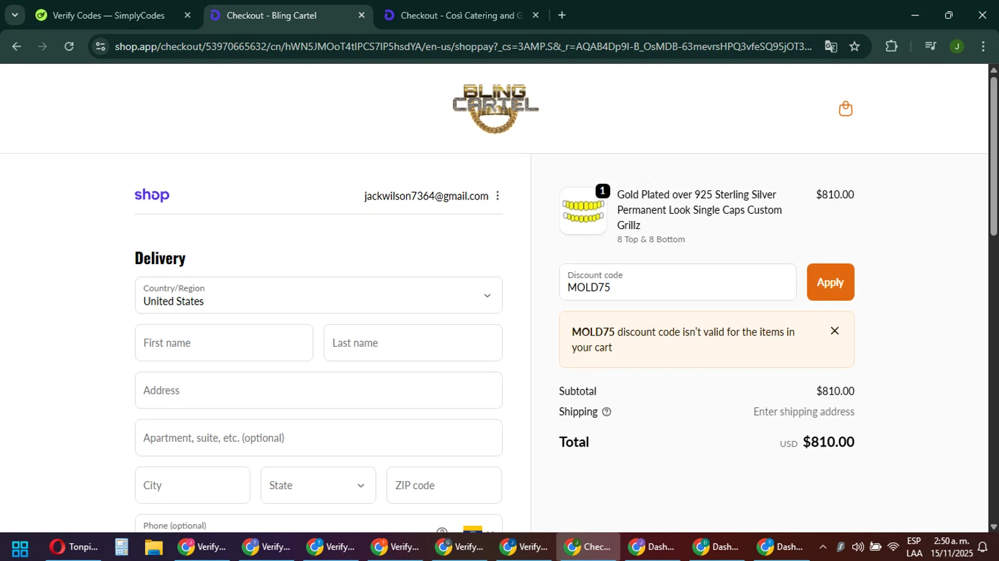
Task: Click the Apartment, suite, etc. field
Action: pyautogui.click(x=318, y=438)
